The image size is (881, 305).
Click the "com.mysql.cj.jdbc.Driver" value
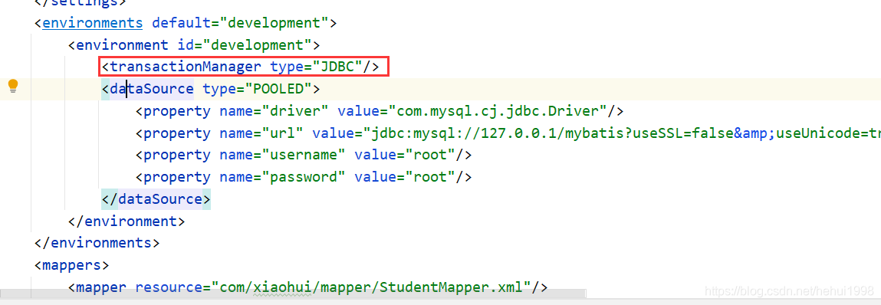point(498,110)
